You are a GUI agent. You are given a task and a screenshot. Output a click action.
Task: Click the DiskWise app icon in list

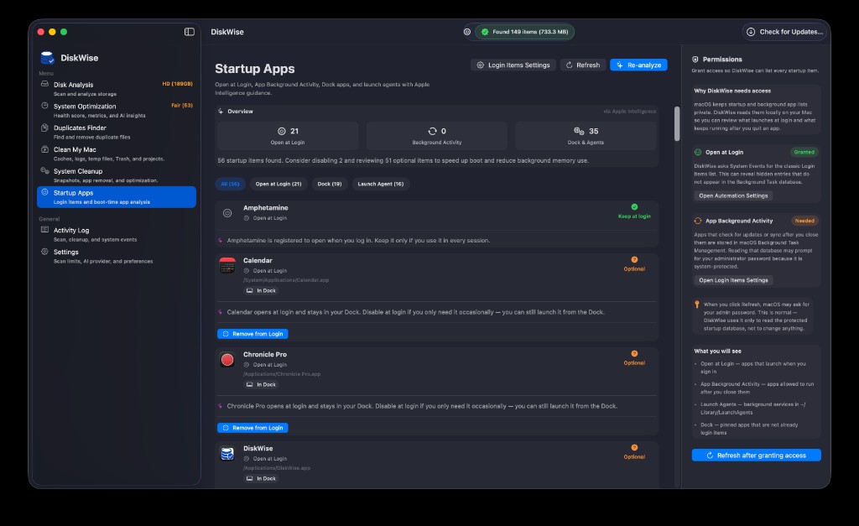coord(227,454)
